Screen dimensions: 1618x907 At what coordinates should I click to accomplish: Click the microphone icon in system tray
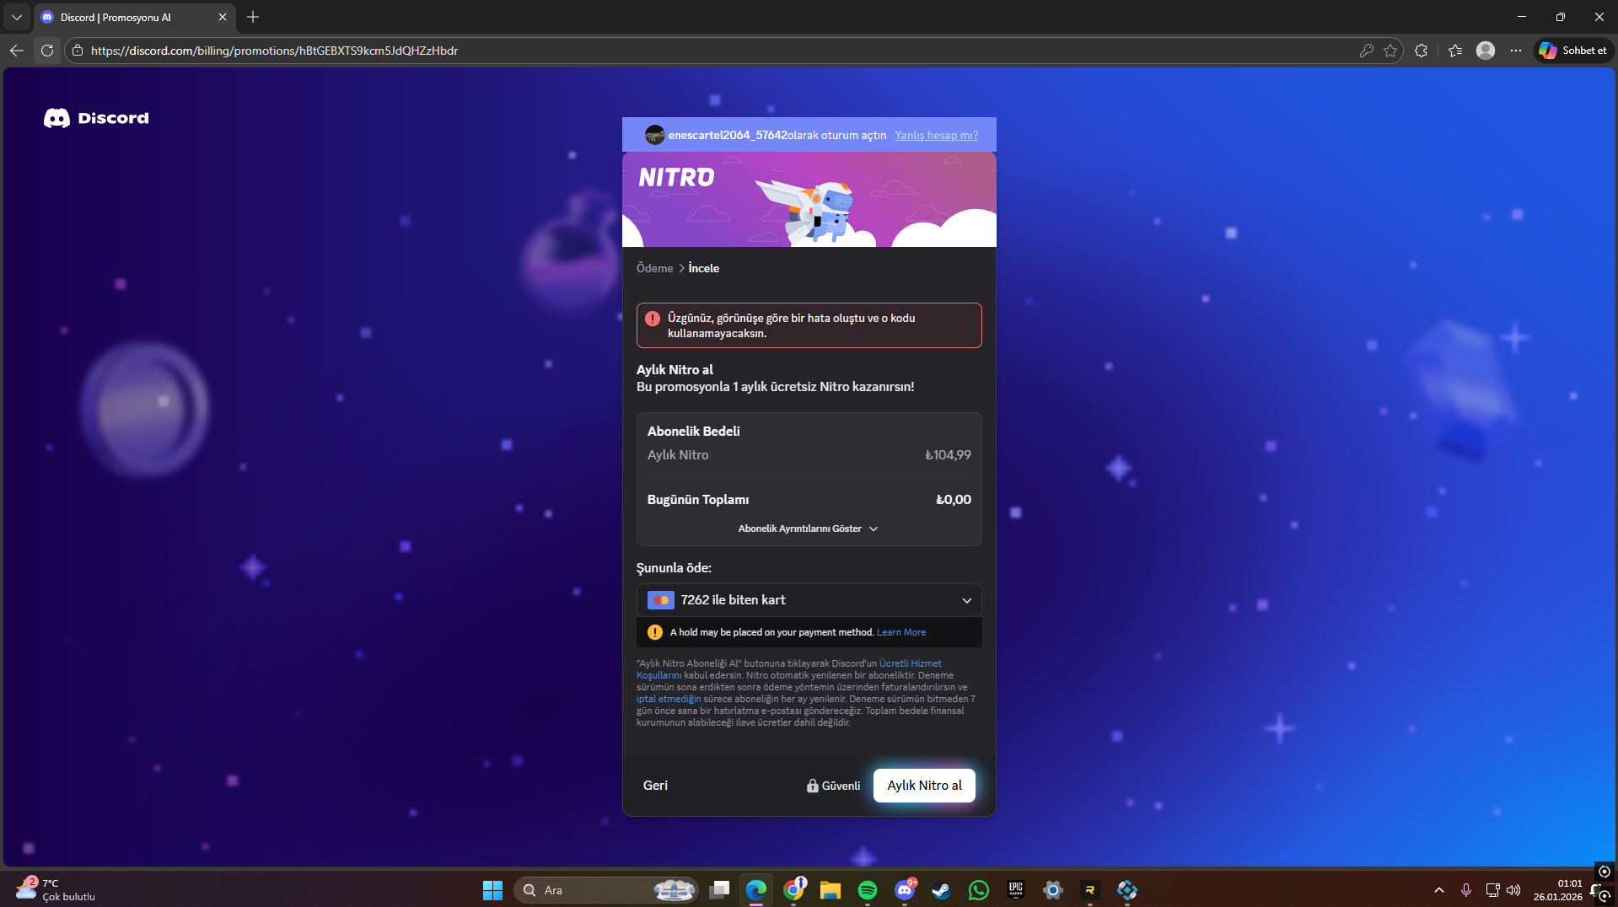(x=1466, y=890)
